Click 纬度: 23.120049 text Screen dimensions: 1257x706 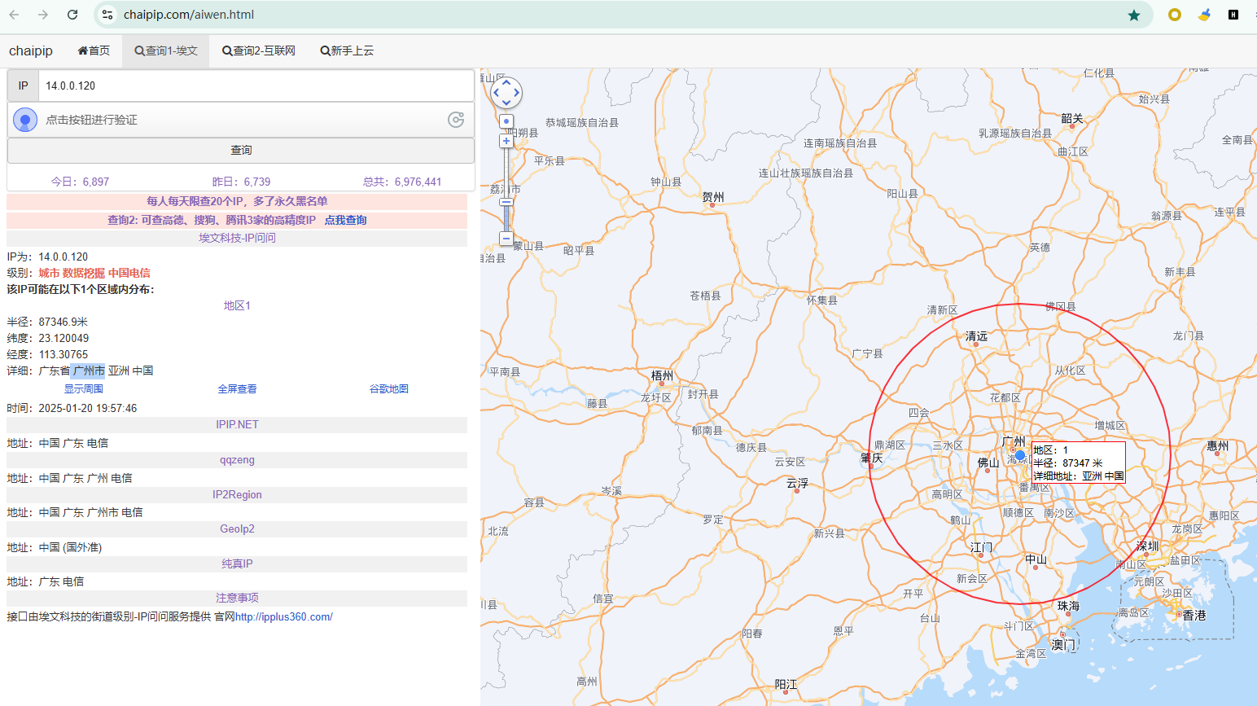click(48, 338)
